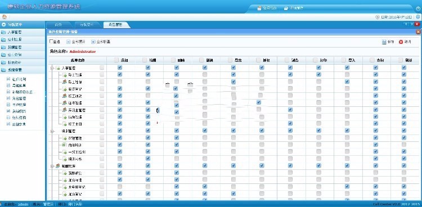Viewport: 422px width, 207px height.
Task: Close the role permission edit panel
Action: click(418, 31)
